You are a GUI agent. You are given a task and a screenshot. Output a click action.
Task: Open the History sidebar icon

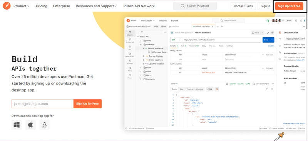(x=130, y=76)
